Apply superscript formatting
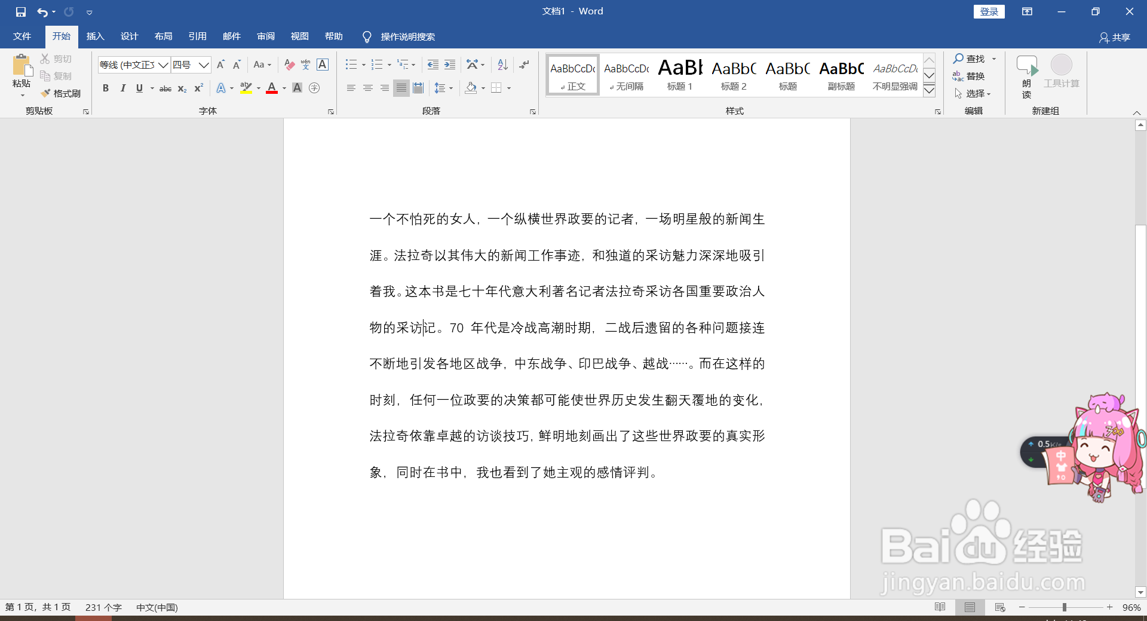Image resolution: width=1147 pixels, height=621 pixels. [197, 88]
